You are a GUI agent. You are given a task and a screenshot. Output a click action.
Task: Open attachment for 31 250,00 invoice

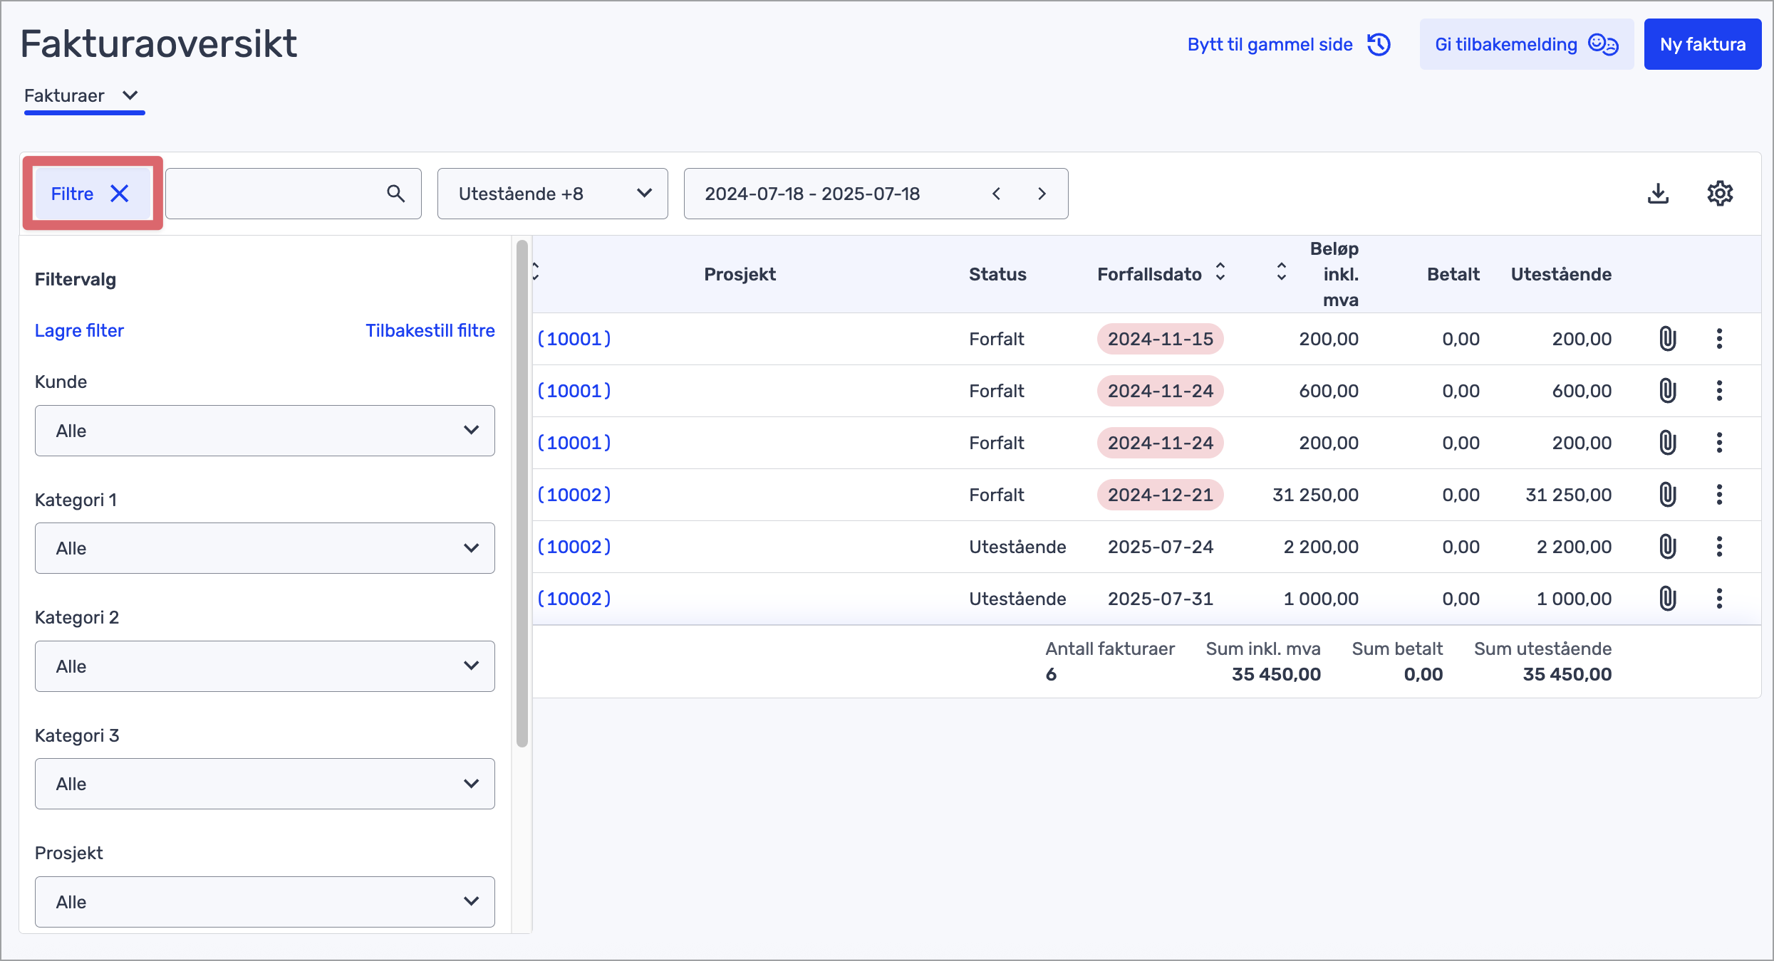point(1667,495)
